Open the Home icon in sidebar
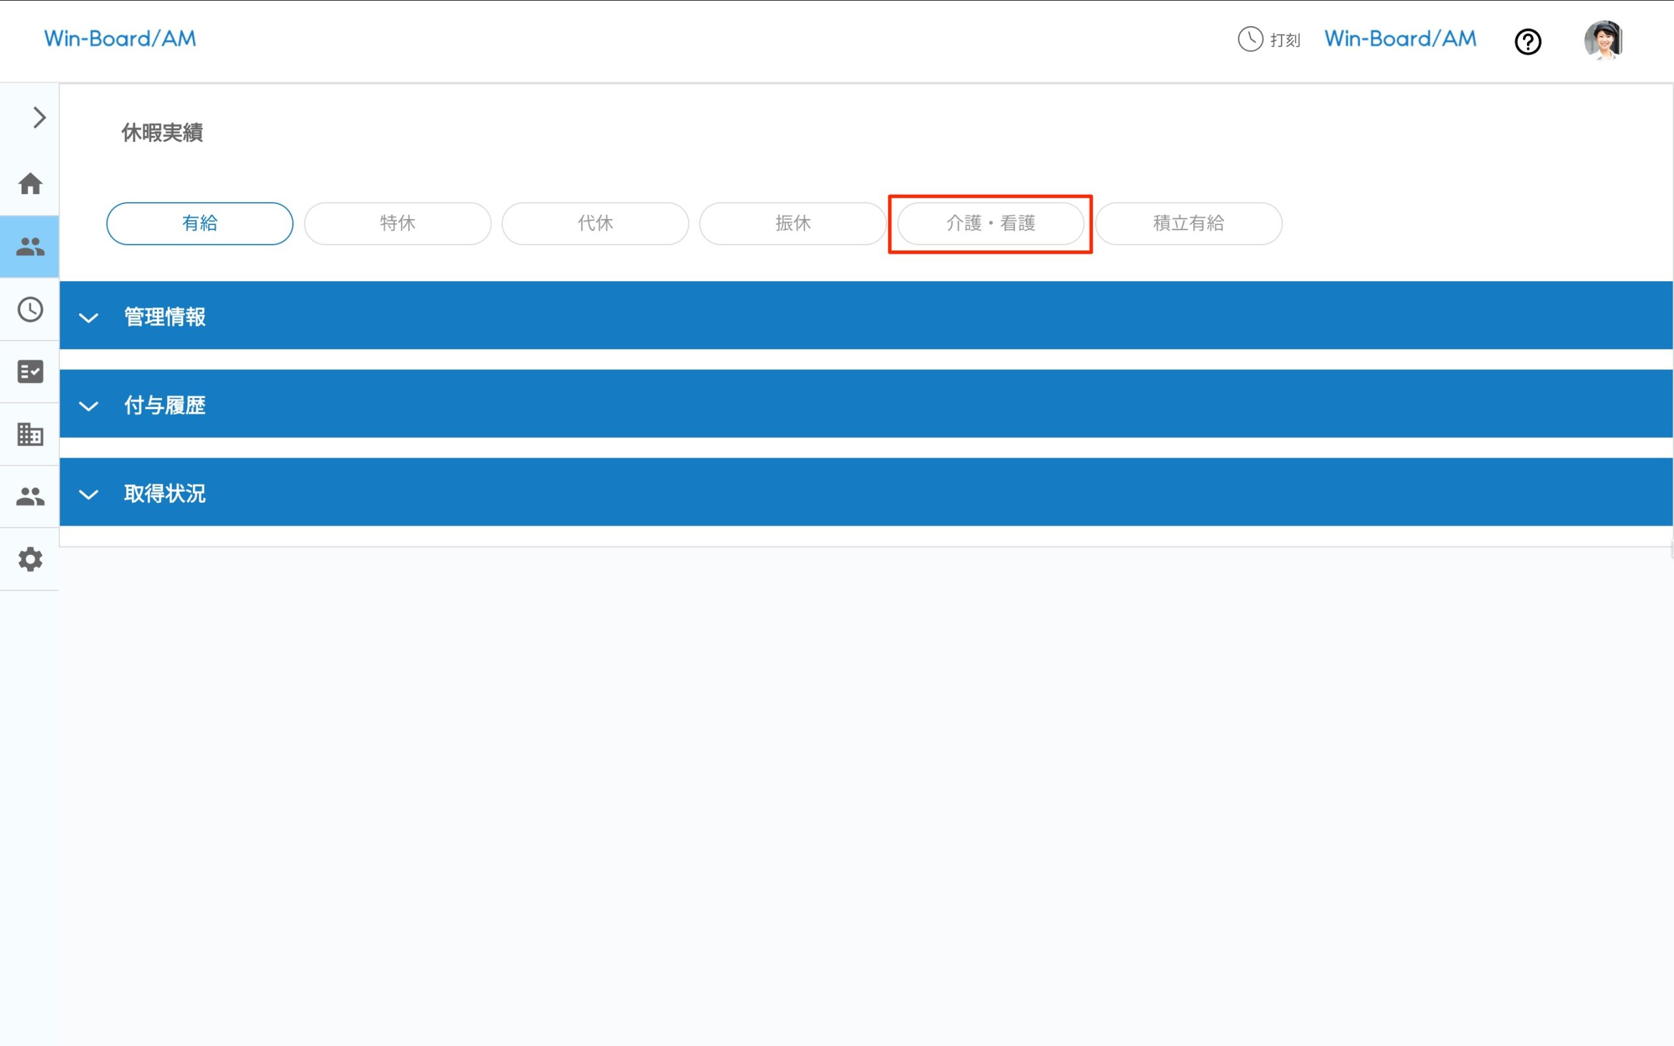Screen dimensions: 1674x1046 pos(29,184)
